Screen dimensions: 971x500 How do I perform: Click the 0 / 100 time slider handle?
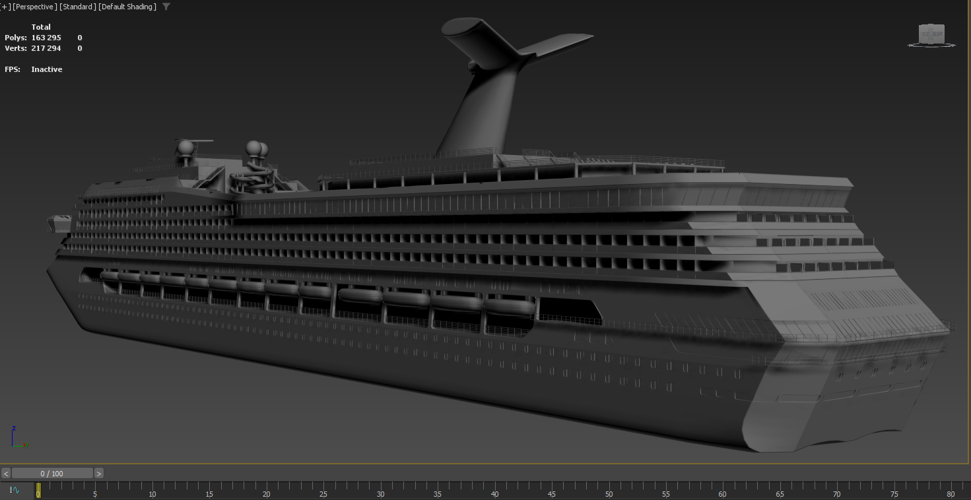tap(52, 473)
